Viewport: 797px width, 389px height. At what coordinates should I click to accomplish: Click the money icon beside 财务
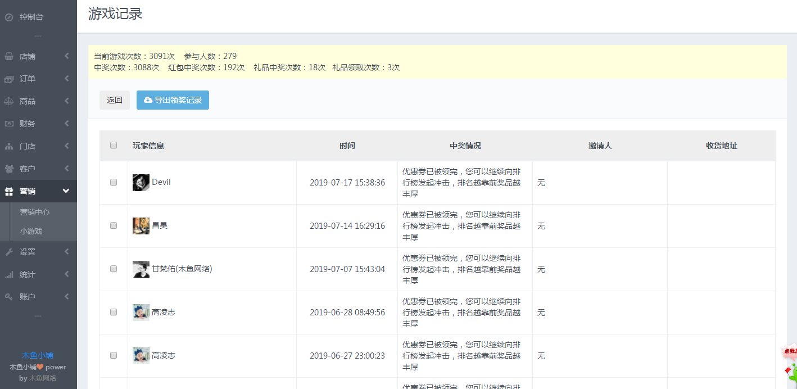point(9,124)
